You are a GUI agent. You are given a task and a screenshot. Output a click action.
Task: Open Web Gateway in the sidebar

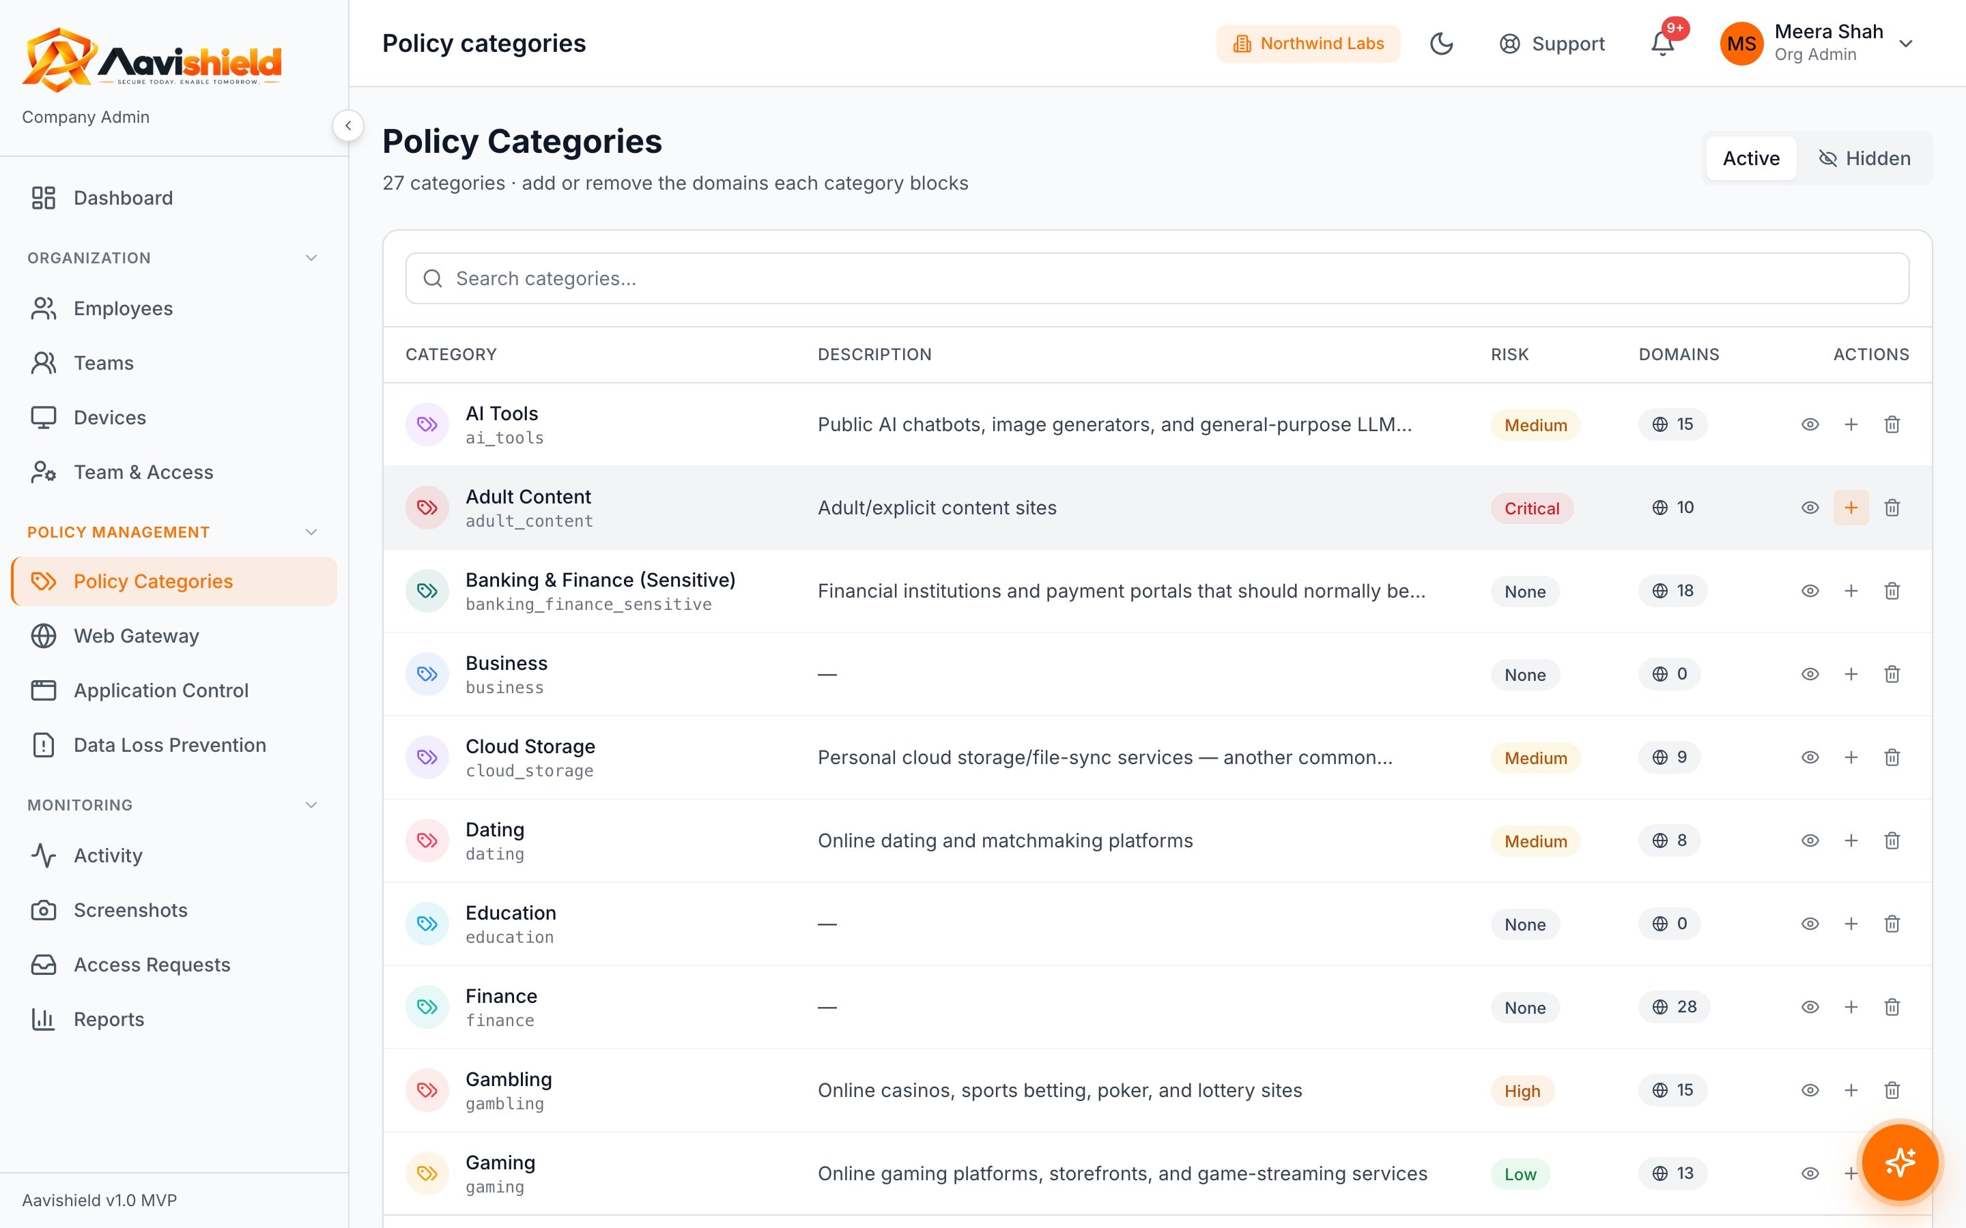[174, 636]
